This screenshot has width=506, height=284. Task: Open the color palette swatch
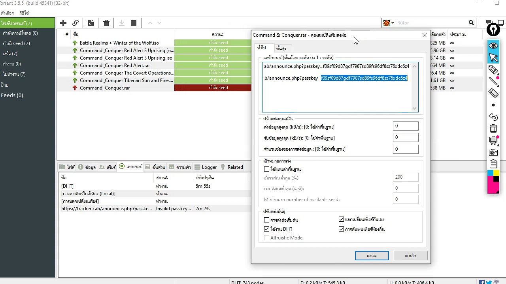click(x=493, y=181)
